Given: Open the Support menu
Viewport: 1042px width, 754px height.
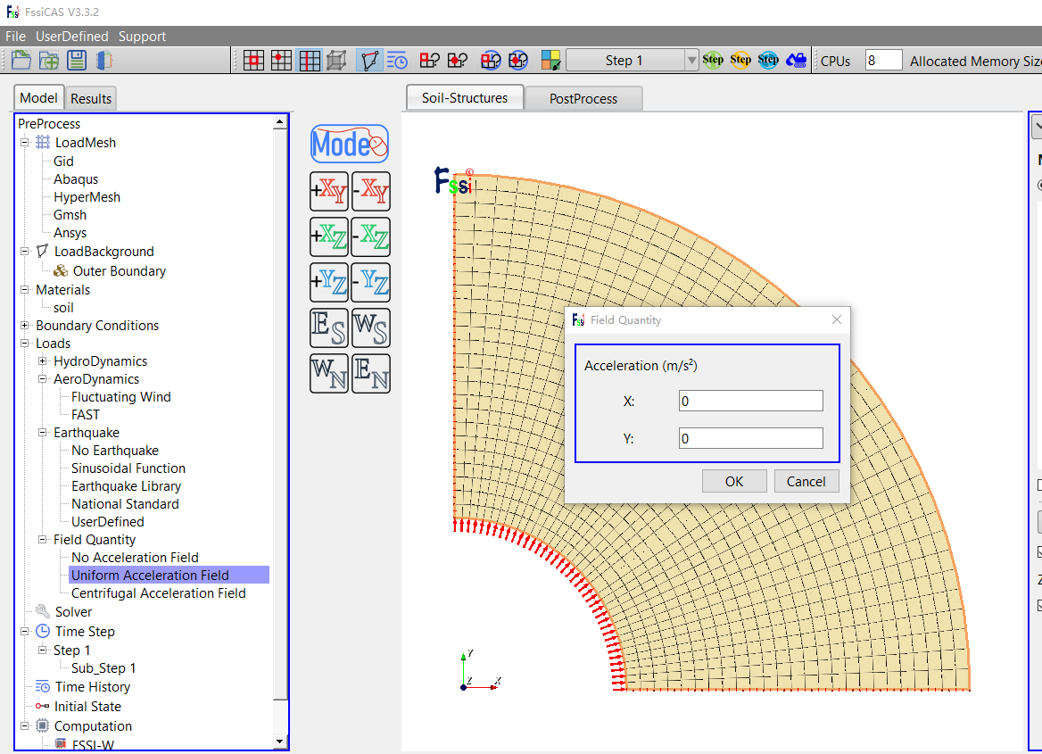Looking at the screenshot, I should click(x=142, y=37).
